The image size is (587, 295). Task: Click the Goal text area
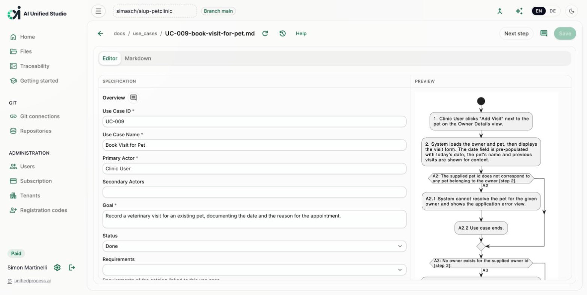click(x=254, y=219)
